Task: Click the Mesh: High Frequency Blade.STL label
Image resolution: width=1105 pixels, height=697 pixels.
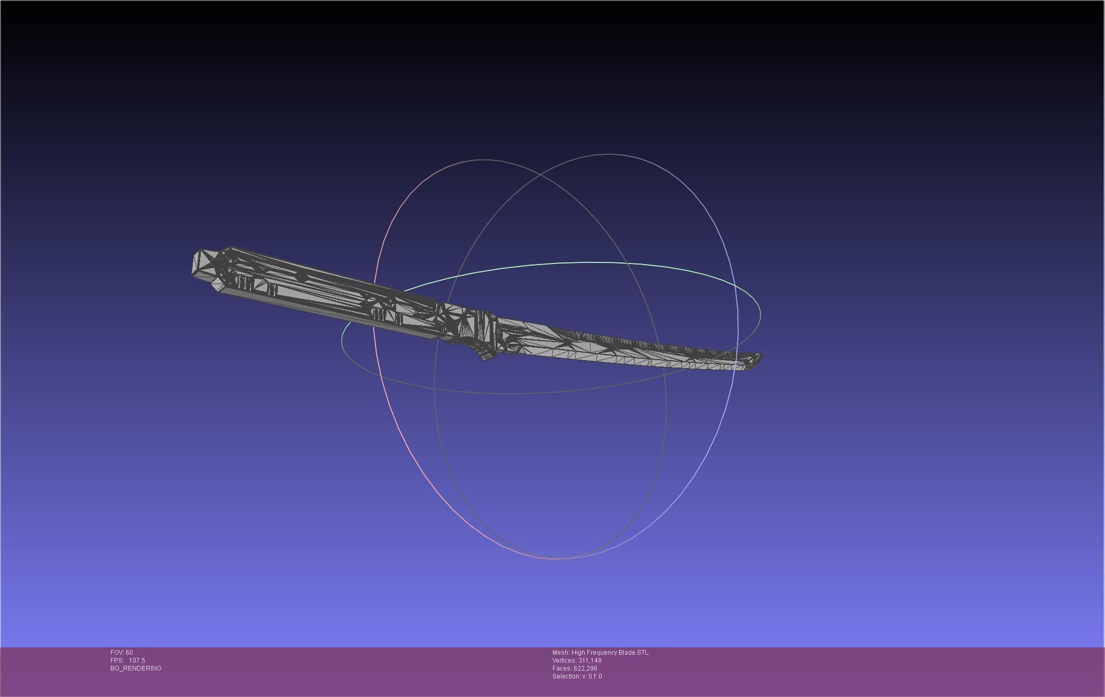Action: 601,653
